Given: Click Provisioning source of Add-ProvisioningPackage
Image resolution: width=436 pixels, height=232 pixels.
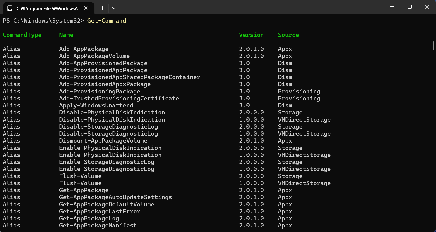Looking at the screenshot, I should pos(299,91).
